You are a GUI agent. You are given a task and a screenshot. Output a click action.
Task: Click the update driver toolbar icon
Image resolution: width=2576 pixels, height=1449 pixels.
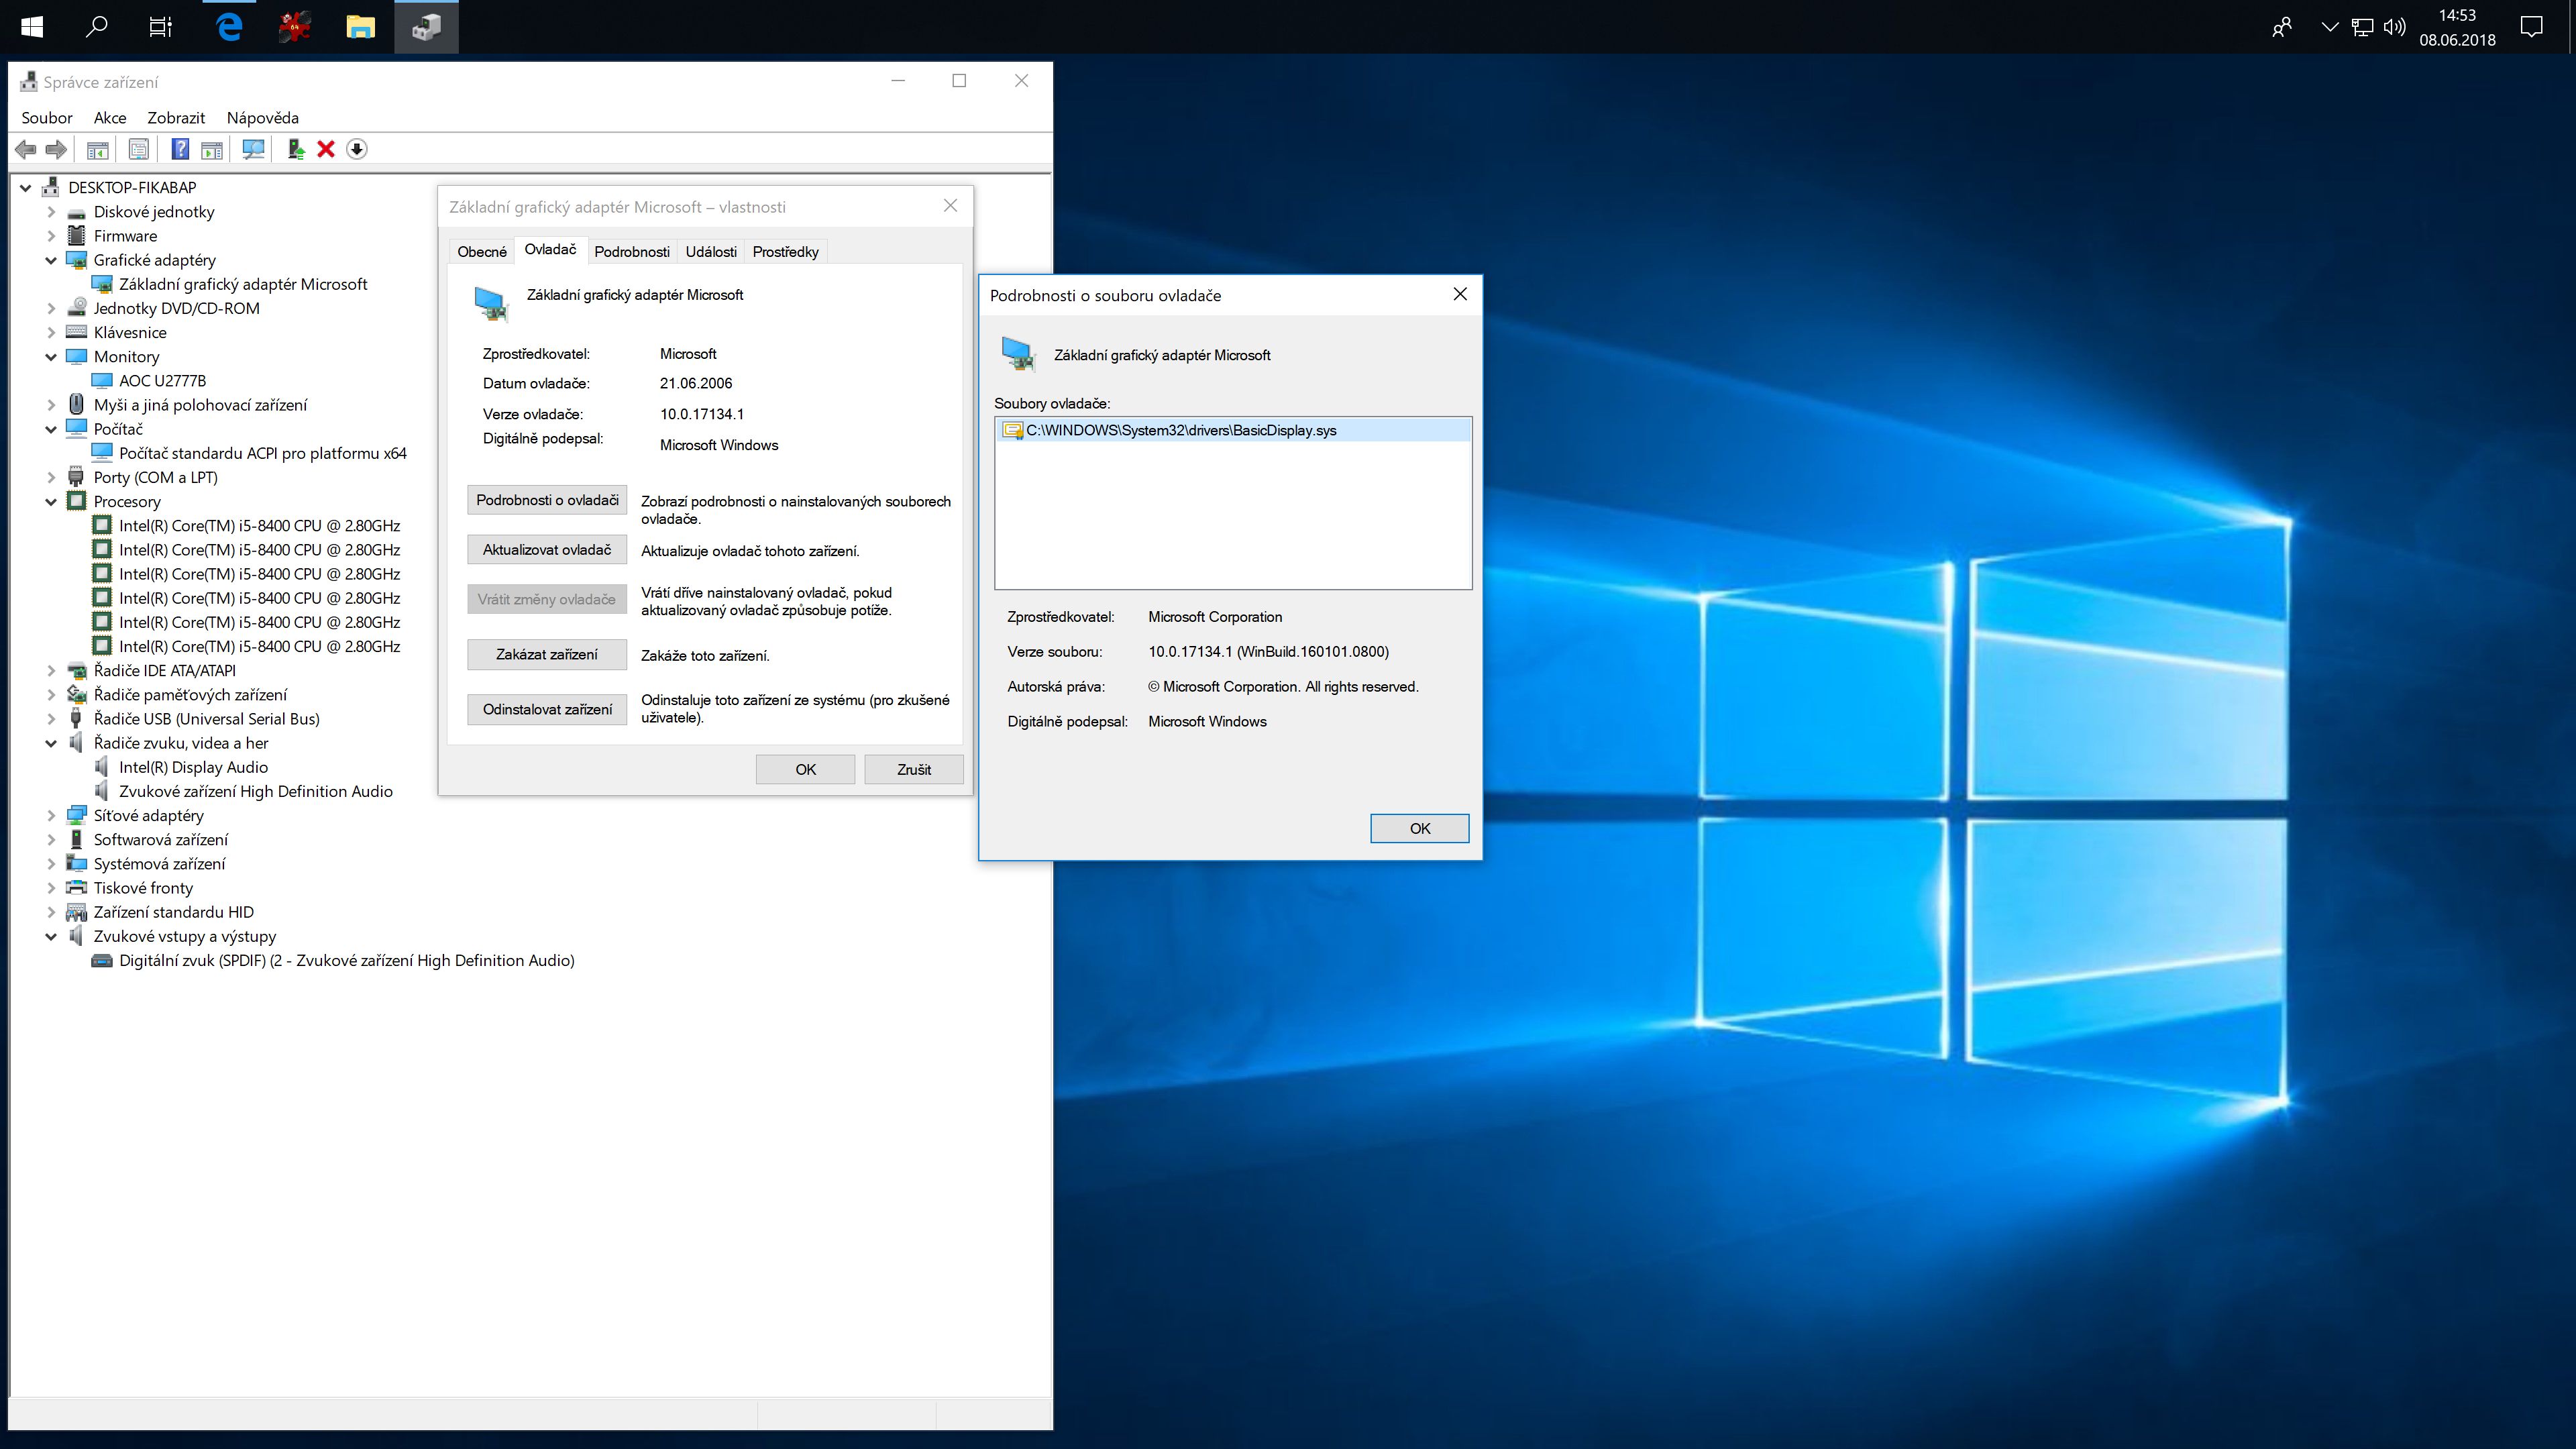[x=296, y=149]
